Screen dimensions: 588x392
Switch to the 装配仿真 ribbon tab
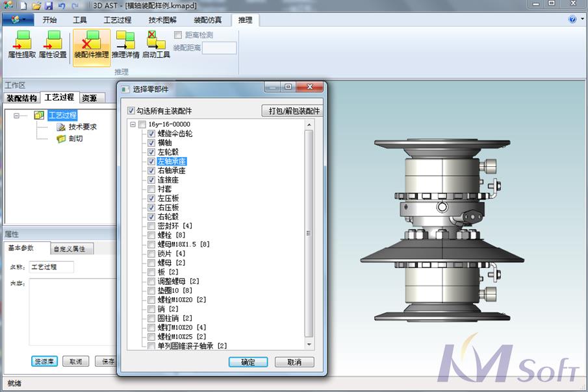207,20
